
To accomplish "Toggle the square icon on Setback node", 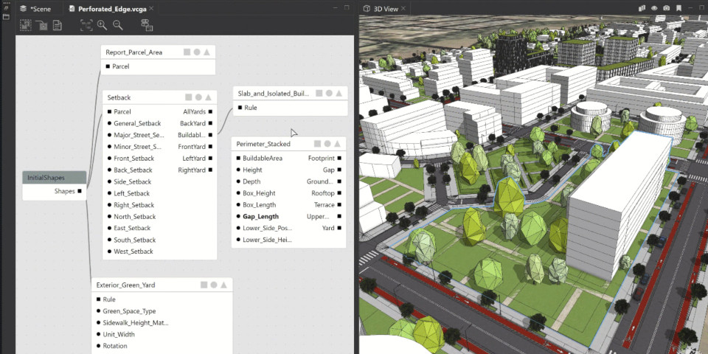I will pyautogui.click(x=188, y=97).
